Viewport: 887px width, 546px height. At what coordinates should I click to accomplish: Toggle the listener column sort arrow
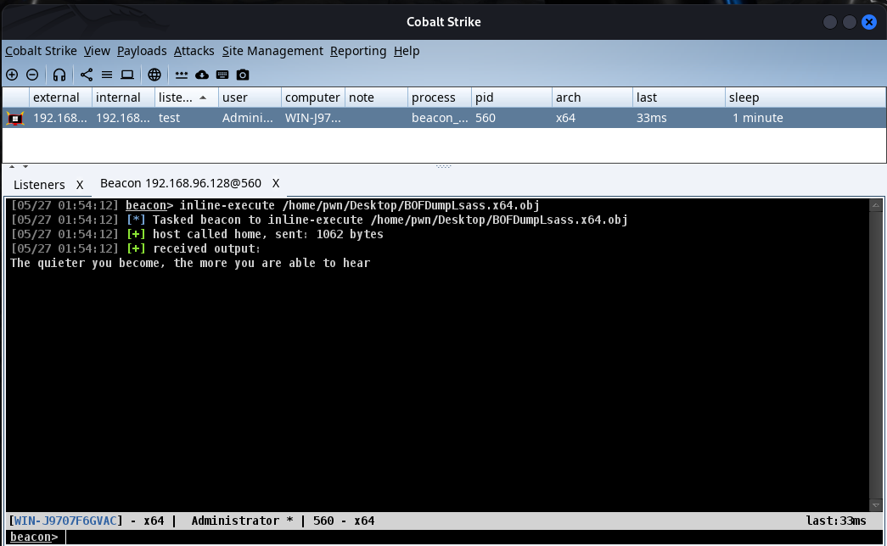(203, 97)
